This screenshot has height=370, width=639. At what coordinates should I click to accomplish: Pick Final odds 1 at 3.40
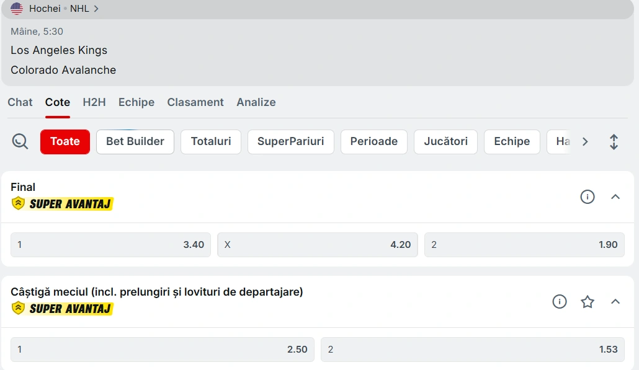(x=110, y=245)
